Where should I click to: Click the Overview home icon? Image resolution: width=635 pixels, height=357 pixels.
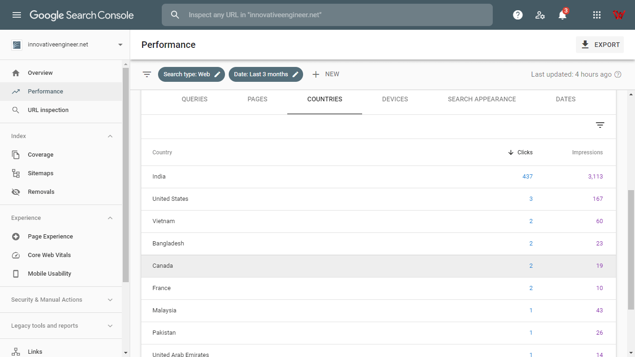pyautogui.click(x=16, y=73)
